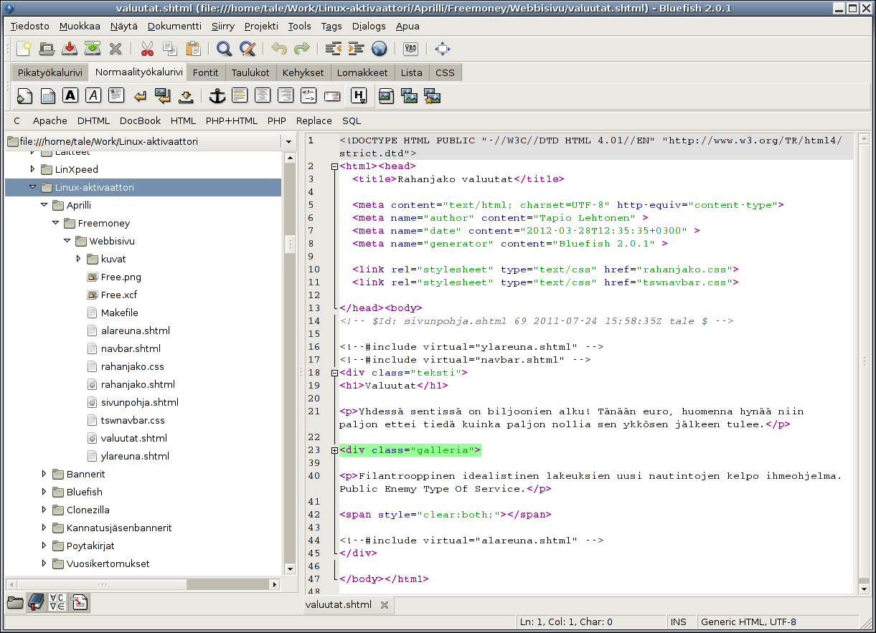Select rahanjako.css in the file tree
Viewport: 876px width, 633px height.
click(132, 366)
